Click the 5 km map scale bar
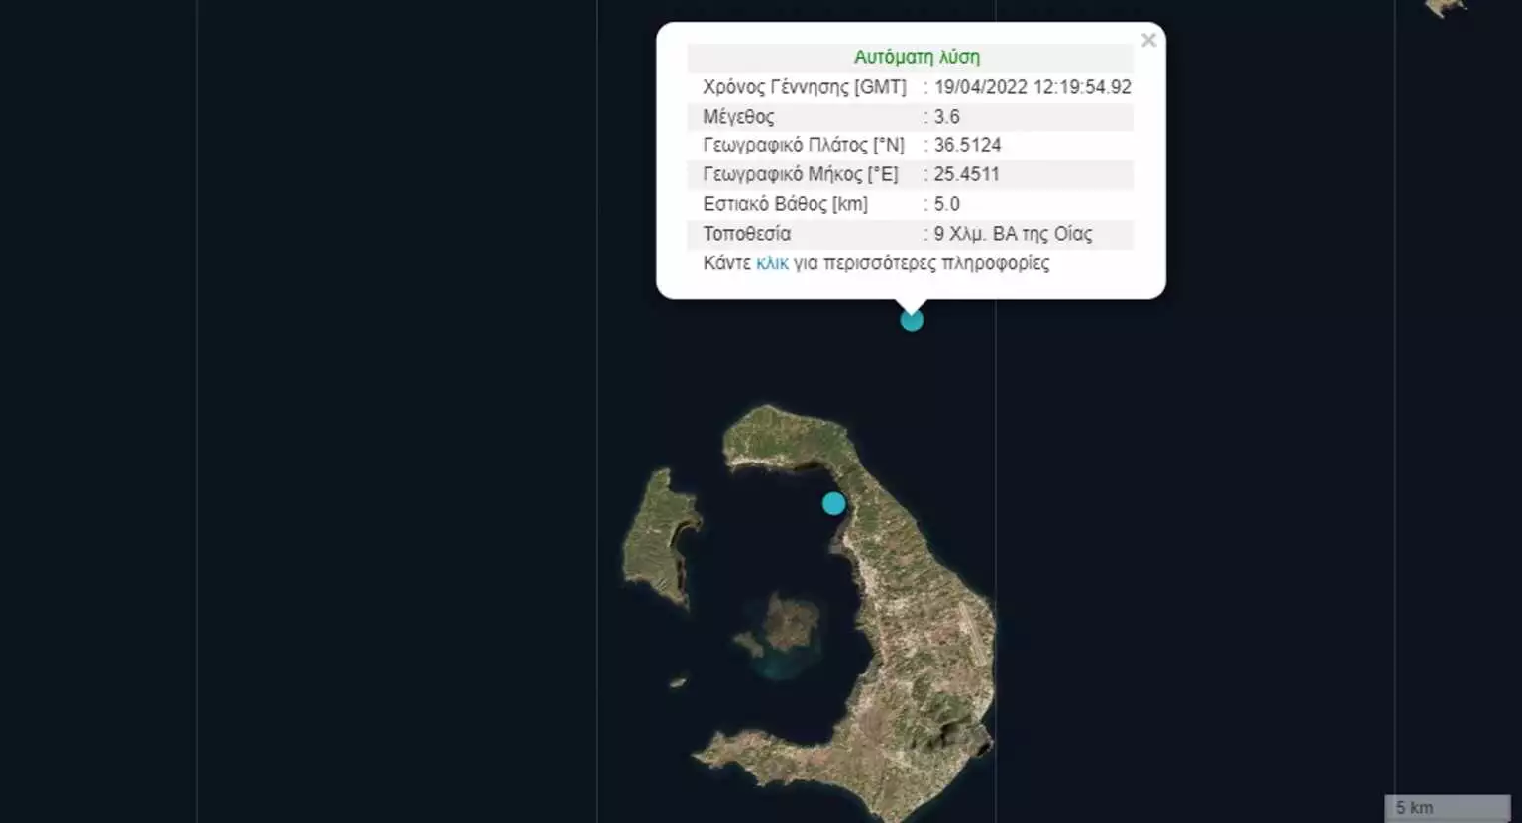 [x=1447, y=807]
